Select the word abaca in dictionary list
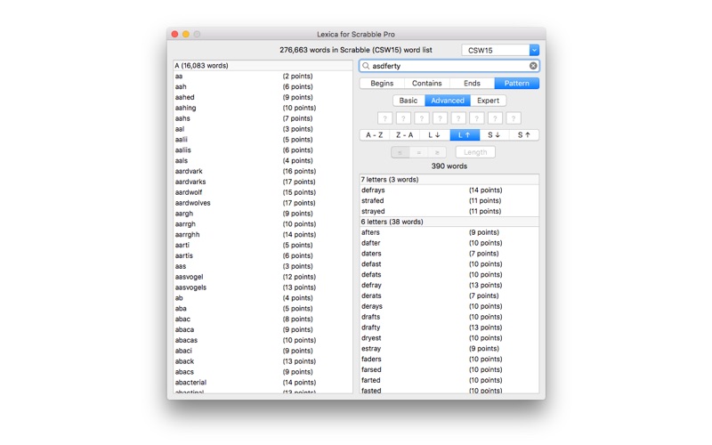The image size is (712, 445). pos(263,329)
